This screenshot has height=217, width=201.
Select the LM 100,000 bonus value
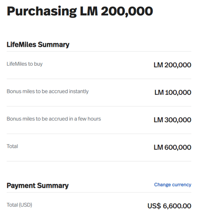173,92
